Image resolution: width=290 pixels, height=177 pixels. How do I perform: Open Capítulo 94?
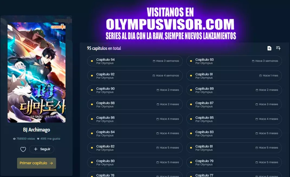135,61
